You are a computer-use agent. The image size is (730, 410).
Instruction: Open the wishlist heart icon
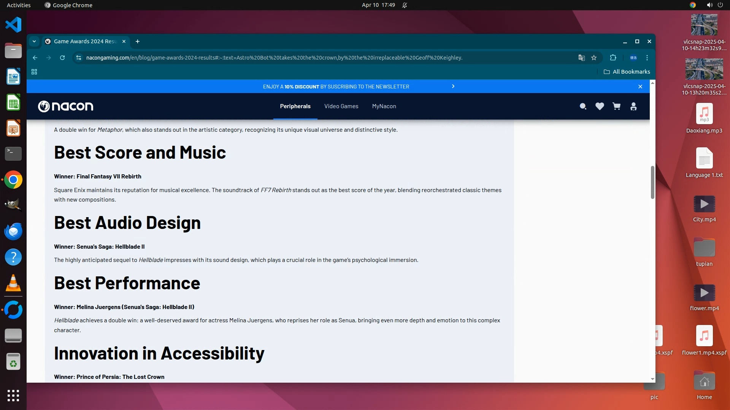[600, 106]
